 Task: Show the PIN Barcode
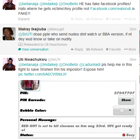point(126,100)
